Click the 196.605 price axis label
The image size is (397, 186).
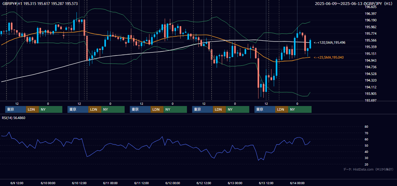point(371,7)
